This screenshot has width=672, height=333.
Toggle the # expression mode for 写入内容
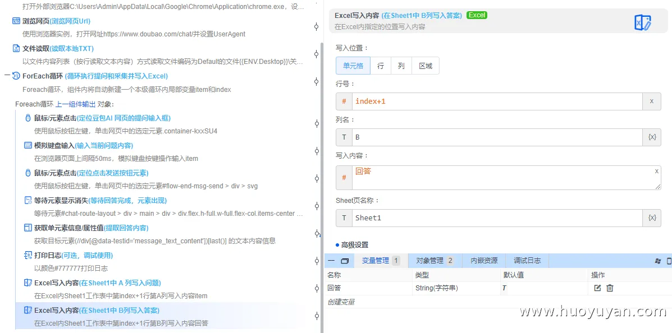click(x=344, y=178)
